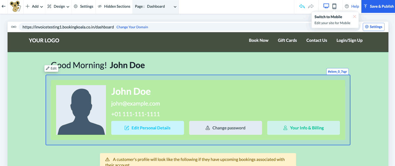This screenshot has width=395, height=166.
Task: Click the profile avatar placeholder image
Action: [x=81, y=110]
